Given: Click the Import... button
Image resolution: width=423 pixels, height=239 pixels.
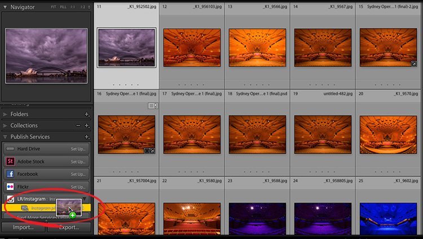Looking at the screenshot, I should [x=24, y=227].
